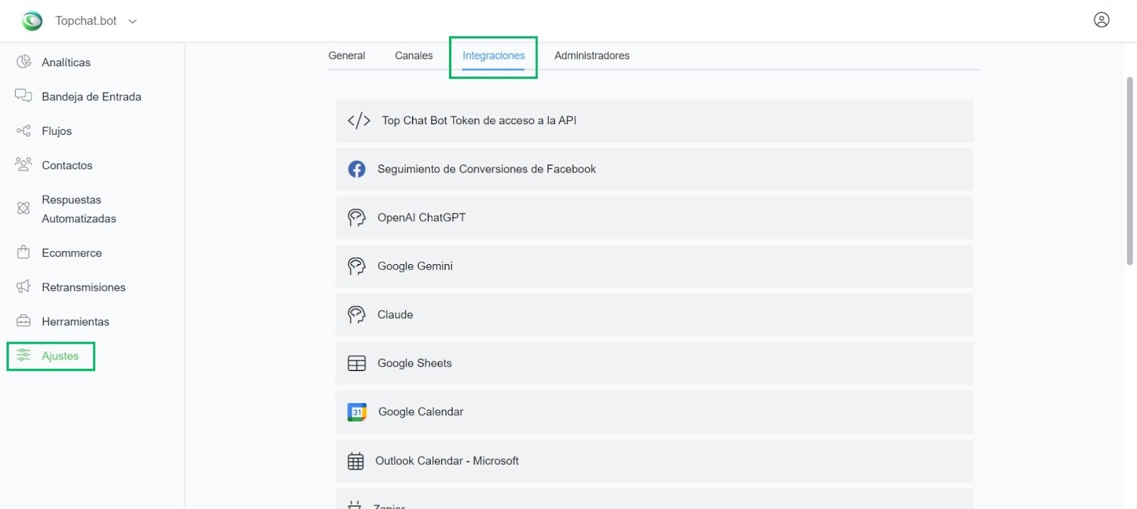This screenshot has height=509, width=1137.
Task: Open Bandeja de Entrada in sidebar
Action: tap(92, 97)
